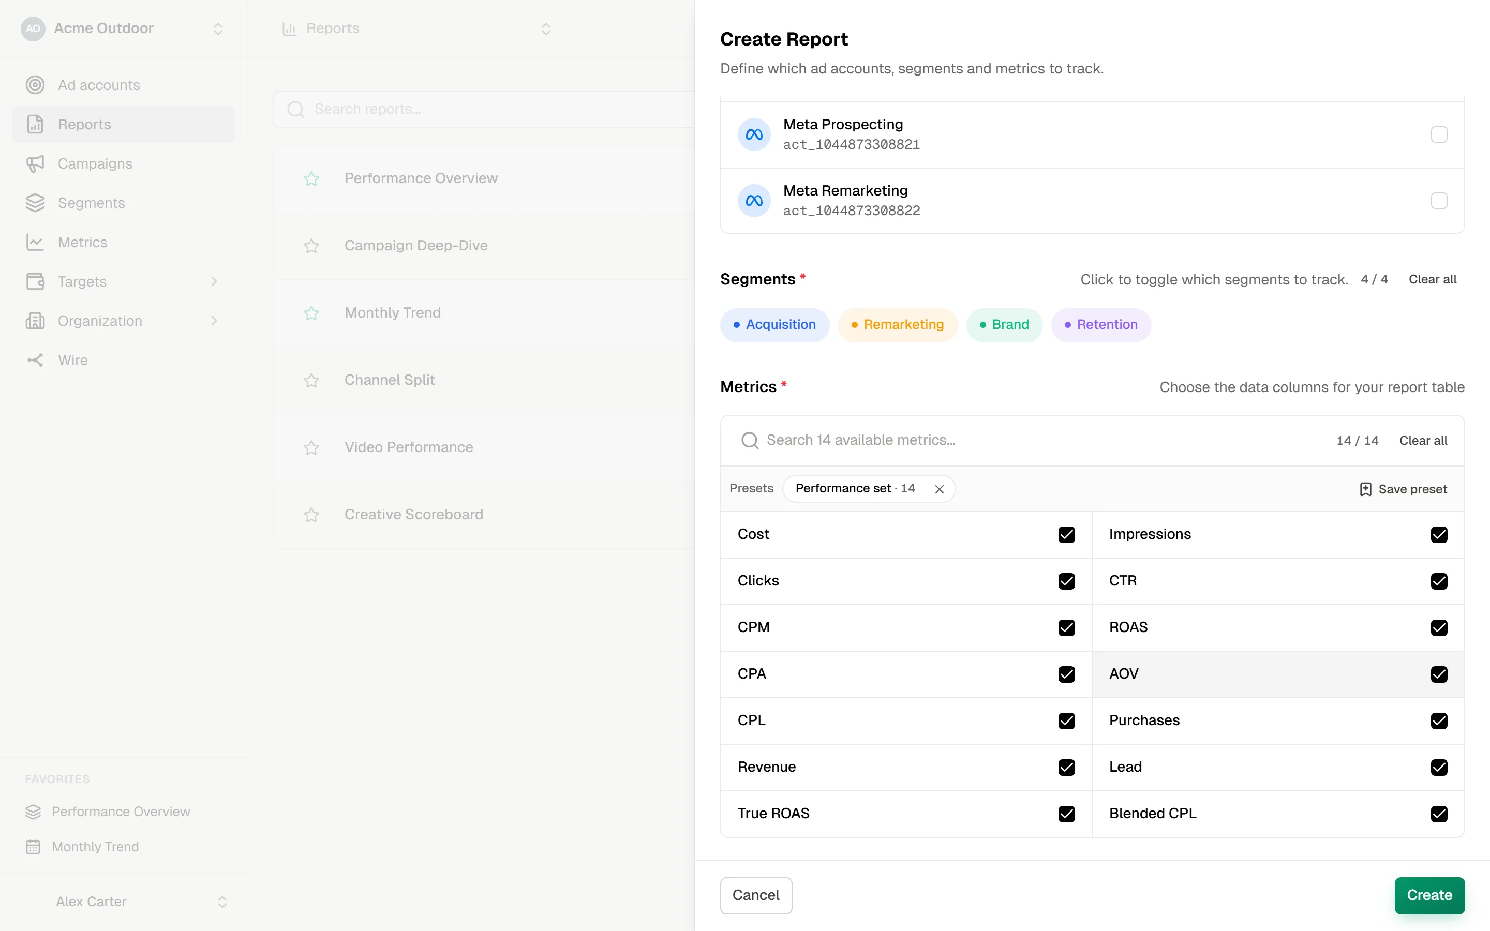This screenshot has width=1490, height=931.
Task: Toggle the blue Acquisition segment chip
Action: 774,324
